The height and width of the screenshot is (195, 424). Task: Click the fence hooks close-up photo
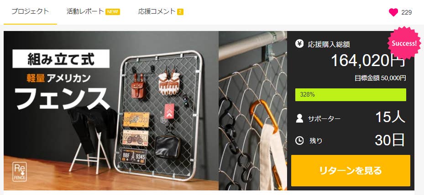pos(253,111)
